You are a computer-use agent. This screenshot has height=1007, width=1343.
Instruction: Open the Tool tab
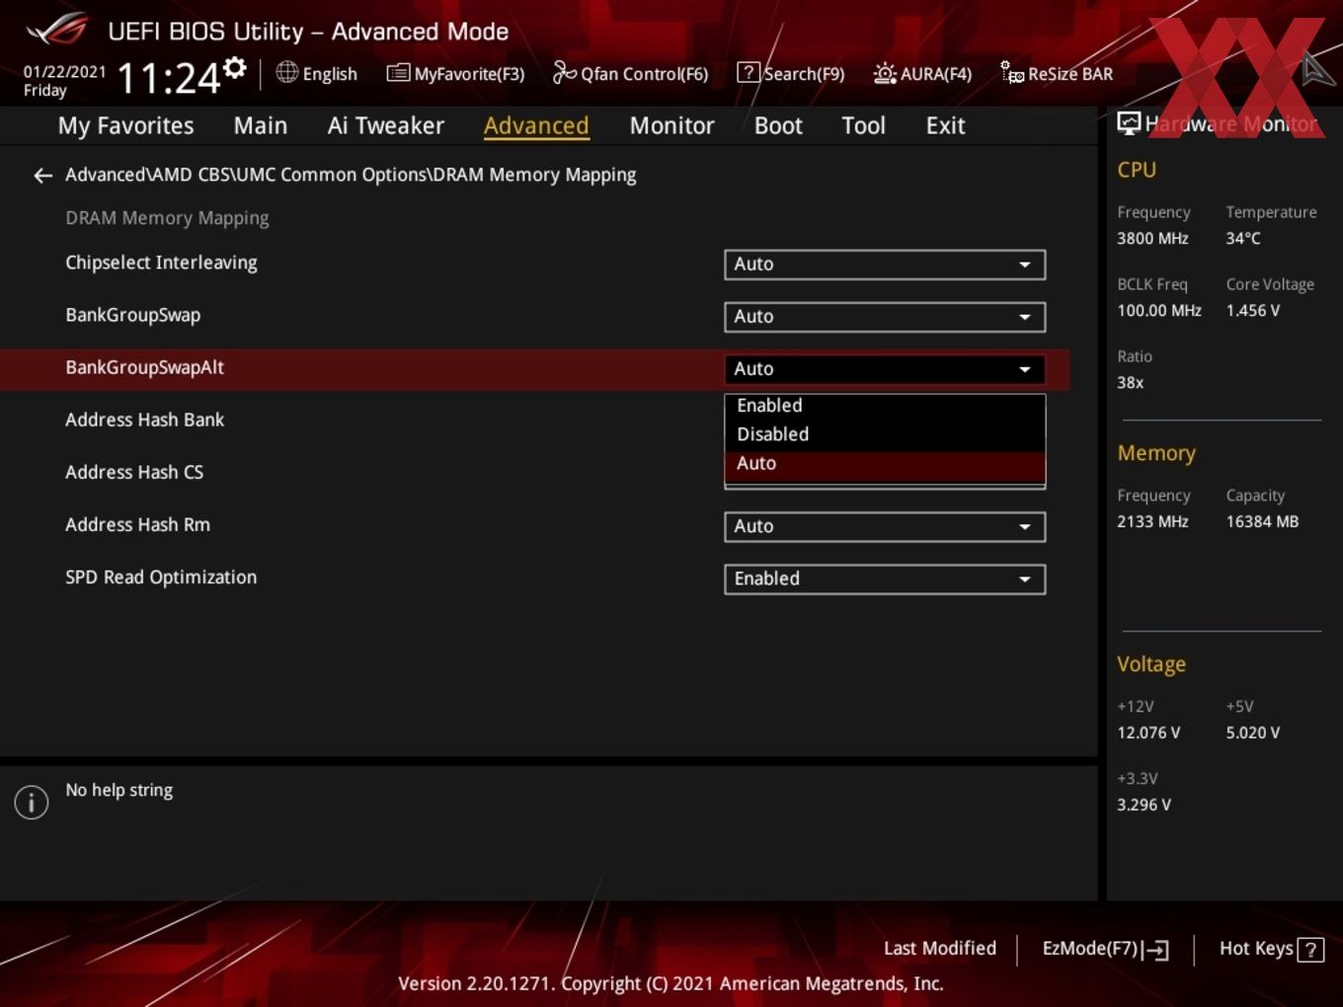pyautogui.click(x=864, y=125)
